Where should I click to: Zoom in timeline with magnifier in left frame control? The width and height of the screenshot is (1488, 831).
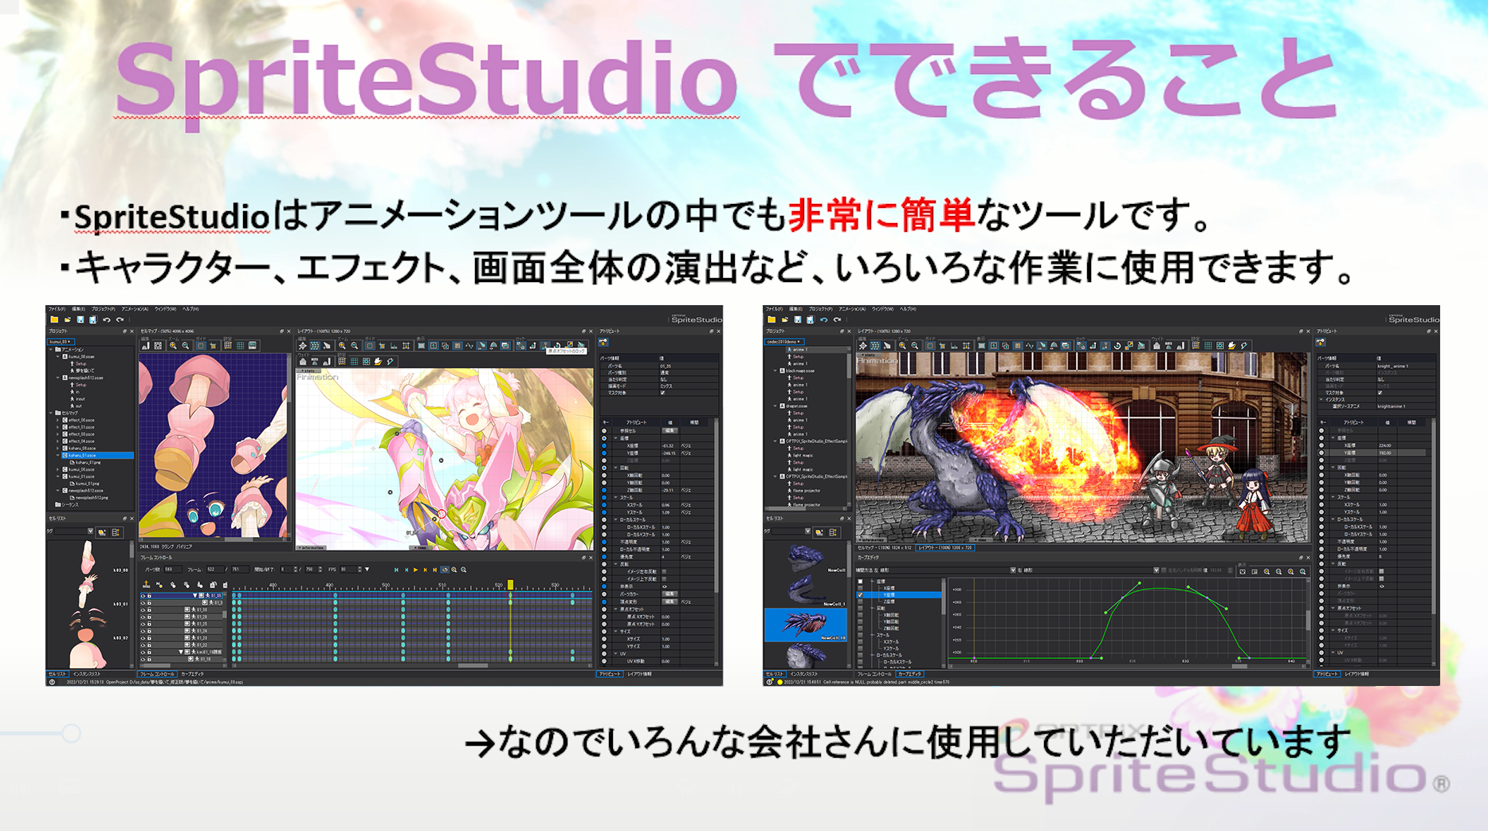(x=454, y=570)
